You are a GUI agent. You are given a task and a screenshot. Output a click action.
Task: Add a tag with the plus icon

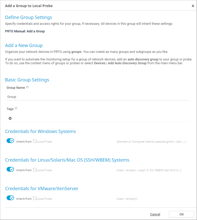point(10,118)
